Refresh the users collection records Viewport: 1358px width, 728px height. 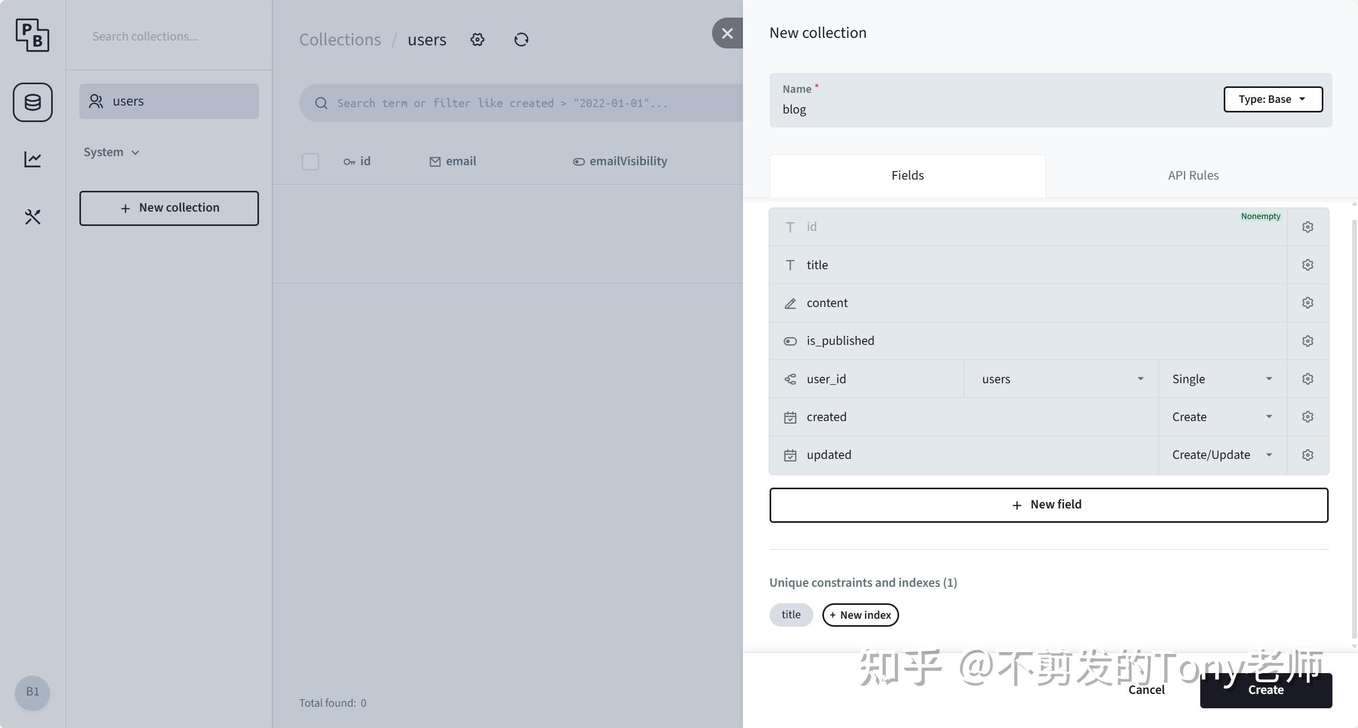(521, 39)
